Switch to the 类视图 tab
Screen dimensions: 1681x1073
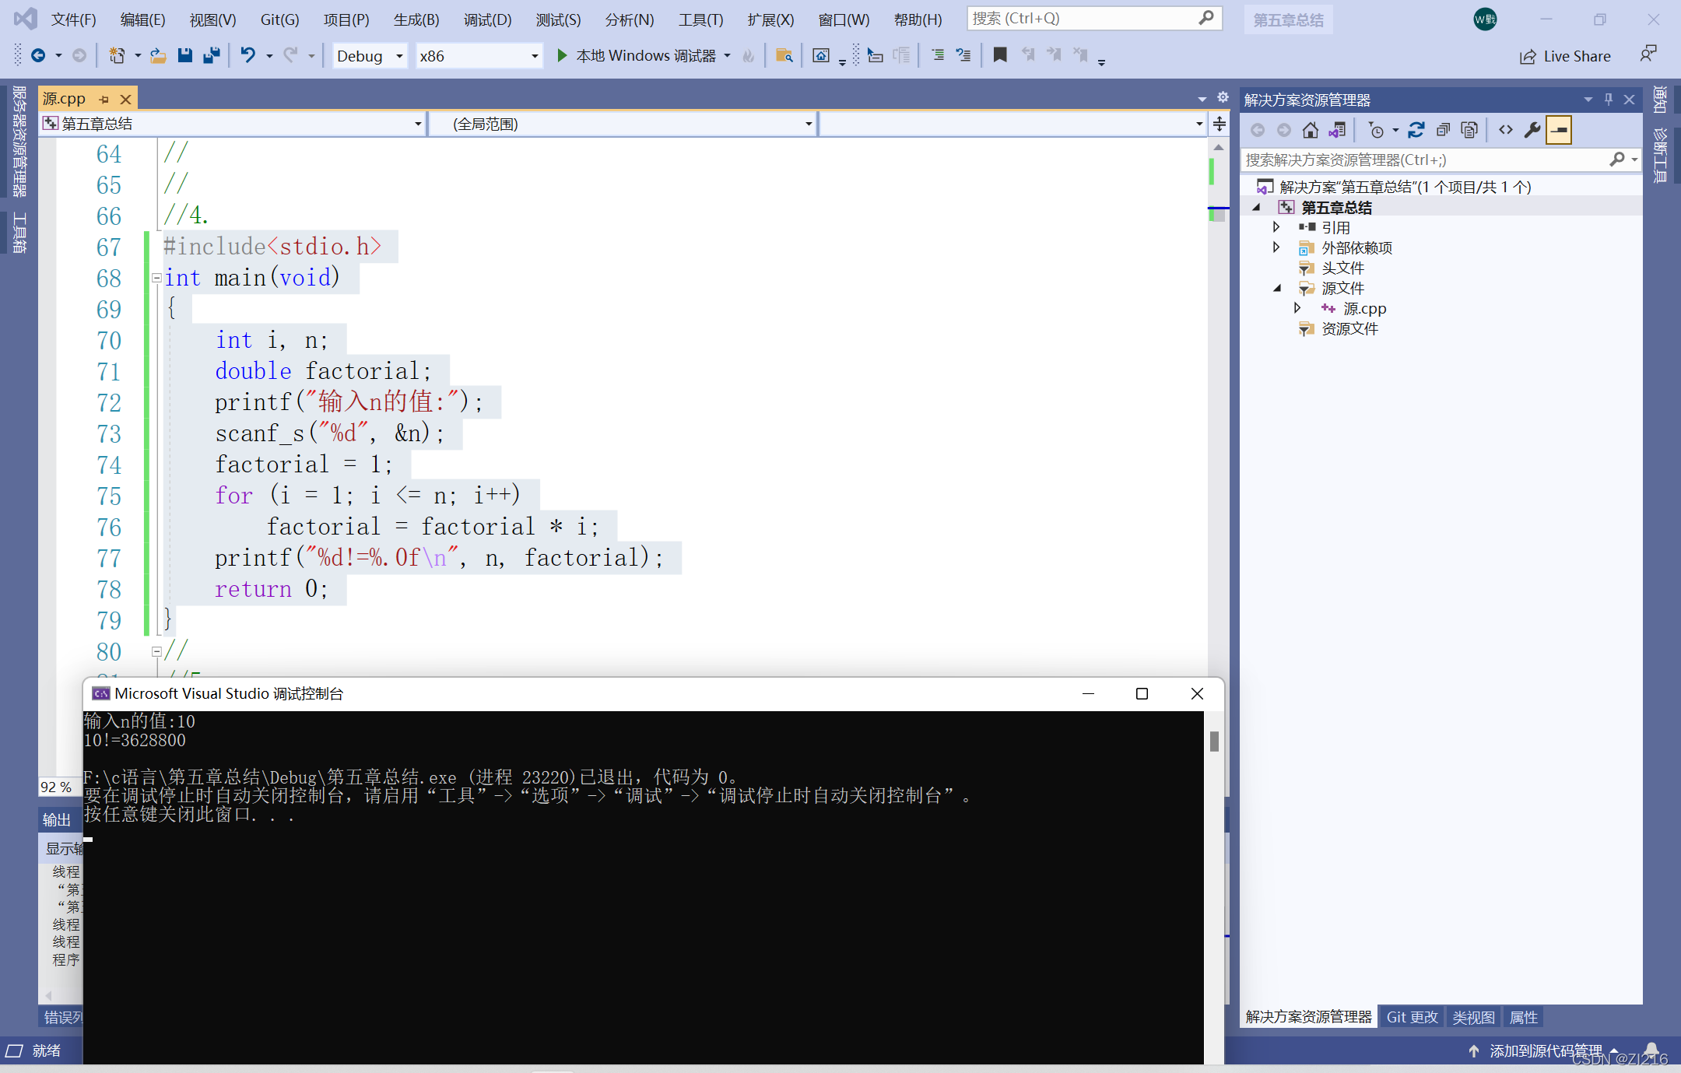click(1473, 1017)
